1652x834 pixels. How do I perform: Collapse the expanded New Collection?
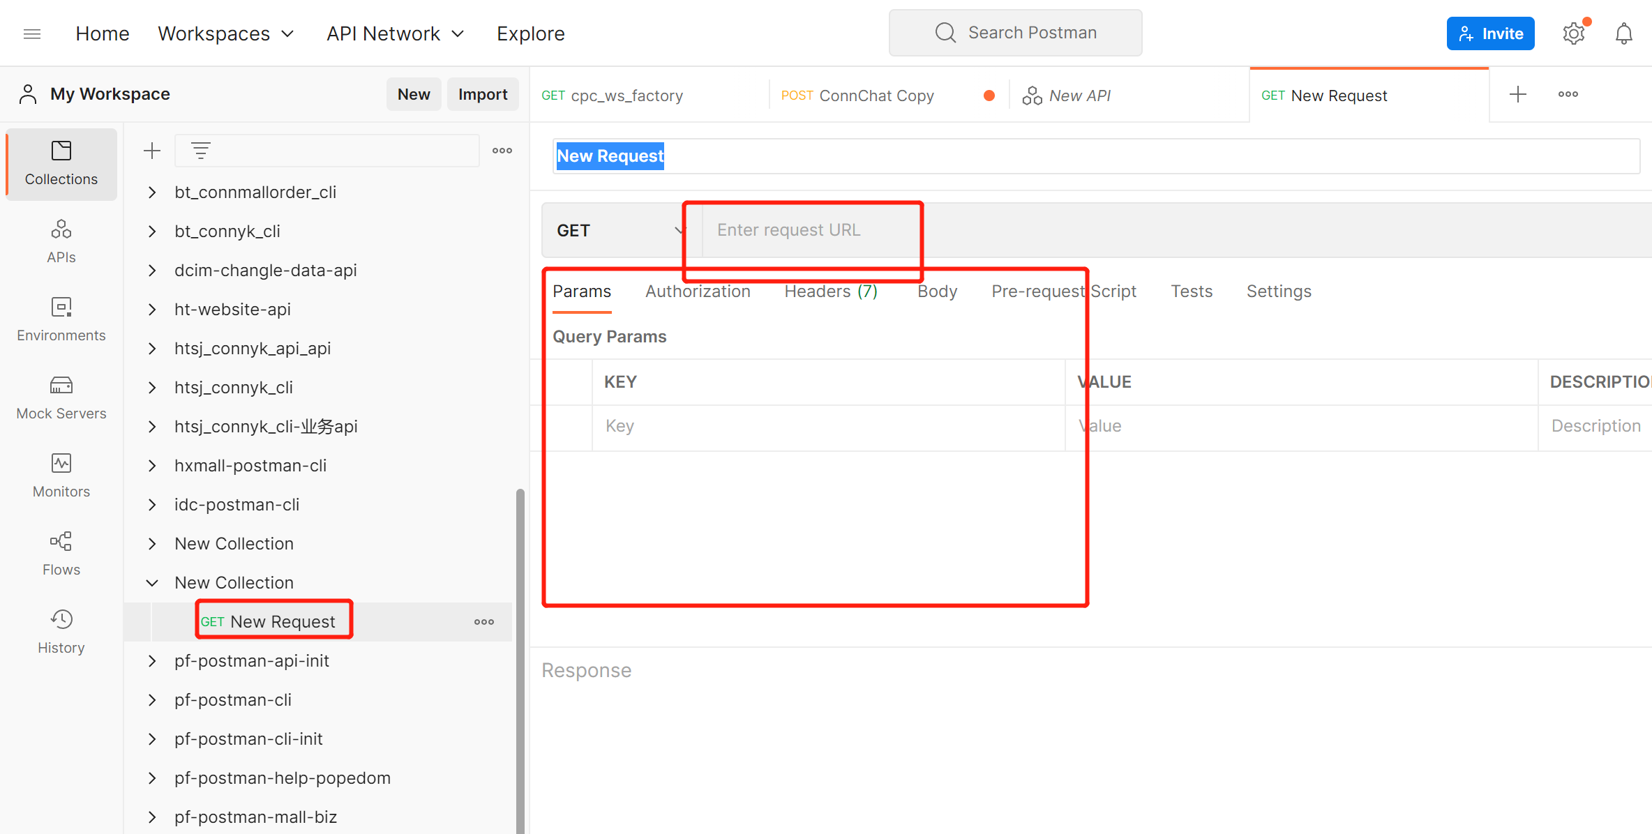point(152,583)
